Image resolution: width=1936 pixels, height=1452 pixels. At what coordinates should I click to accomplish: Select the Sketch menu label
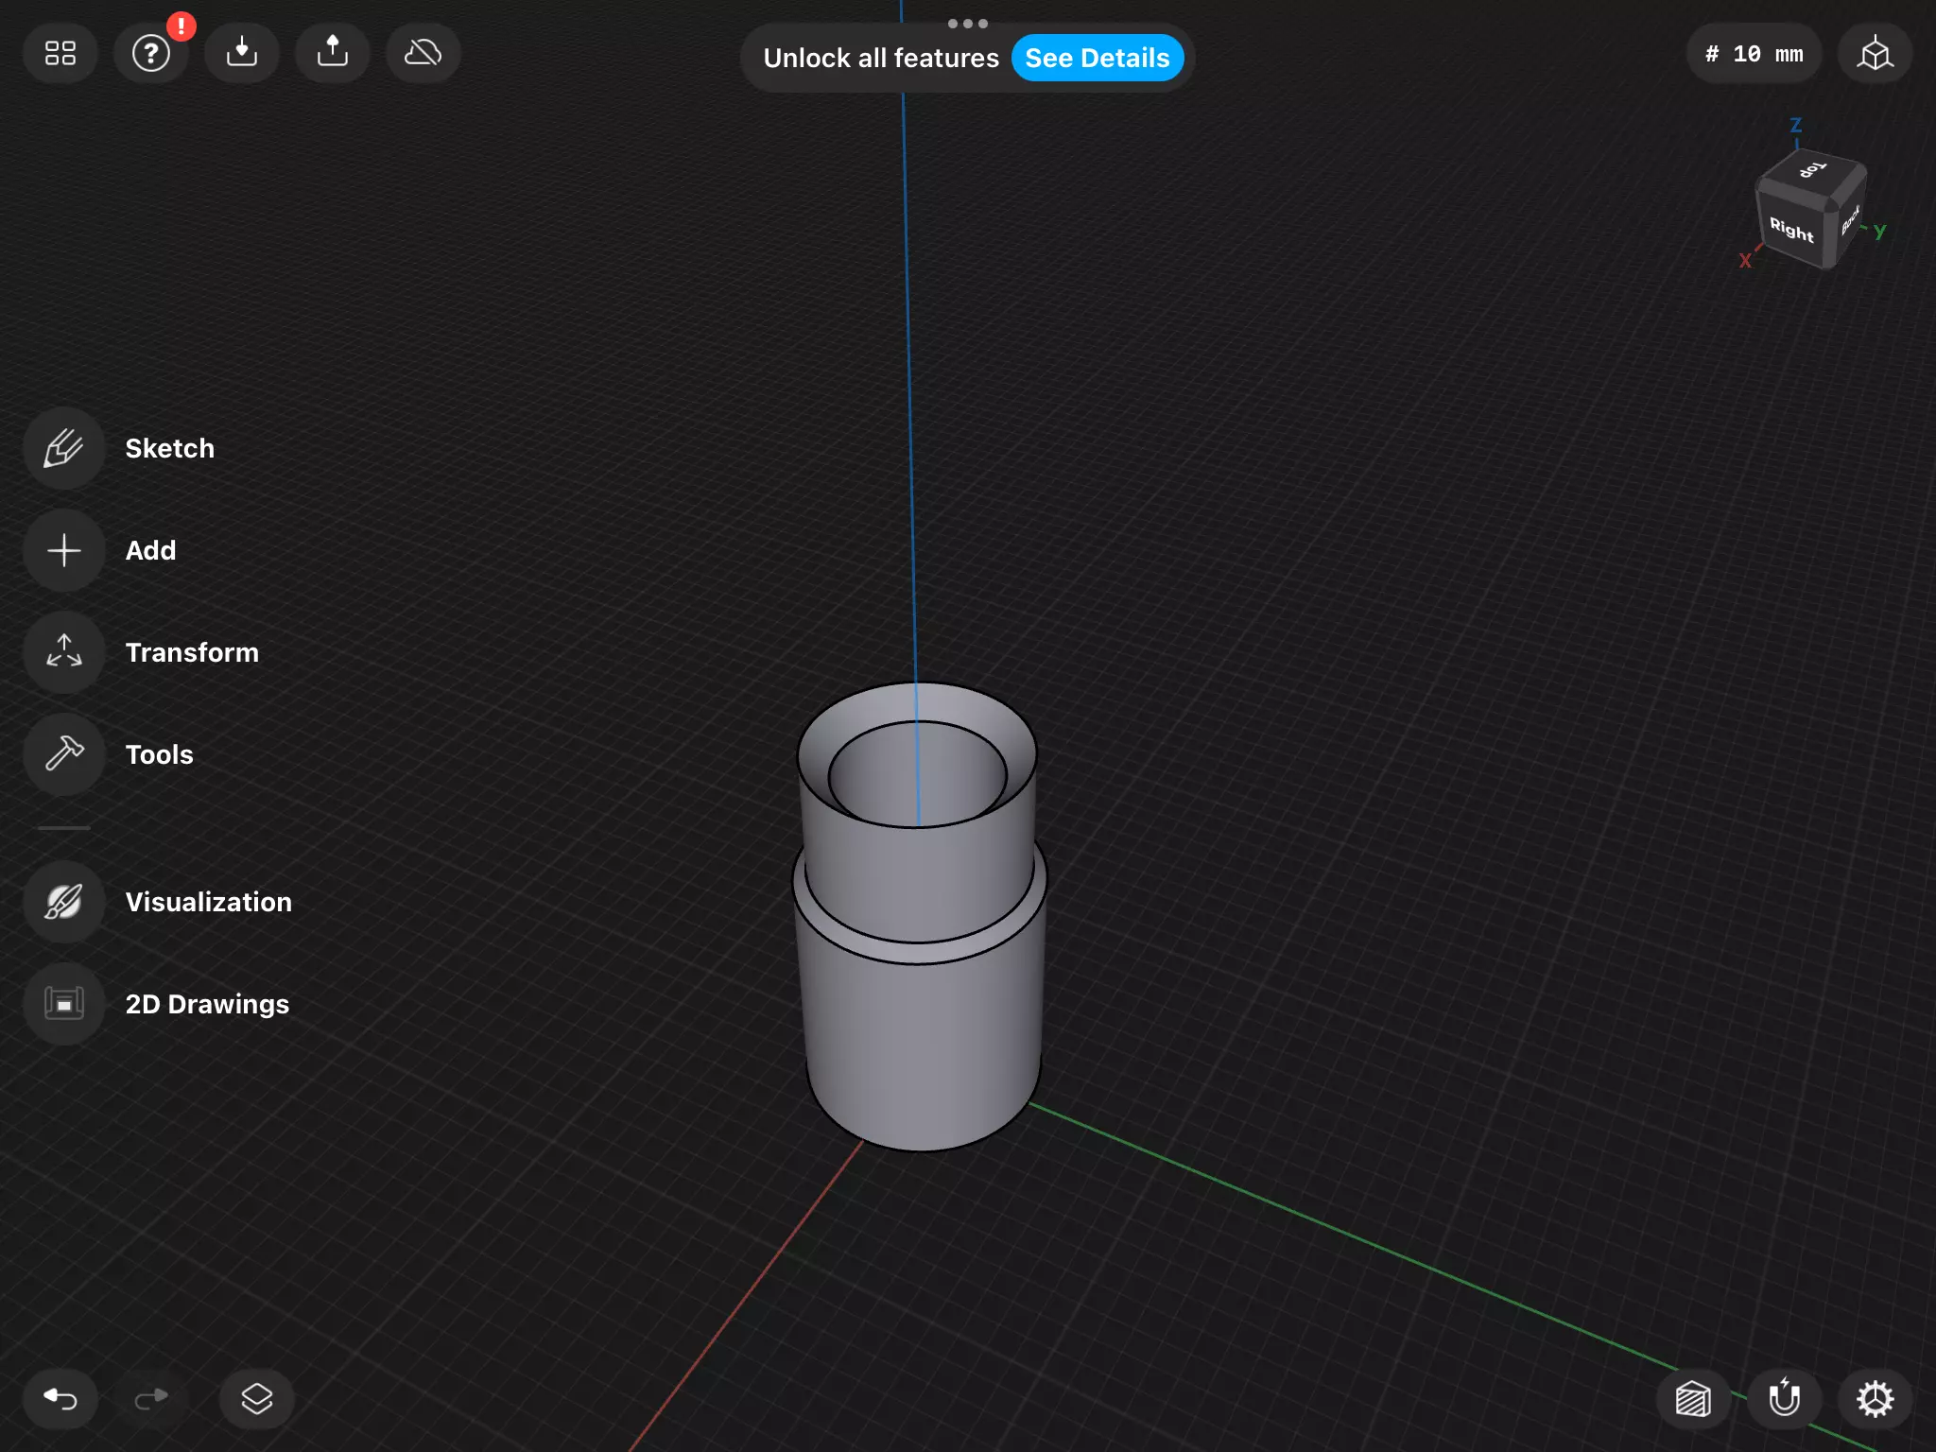[170, 448]
